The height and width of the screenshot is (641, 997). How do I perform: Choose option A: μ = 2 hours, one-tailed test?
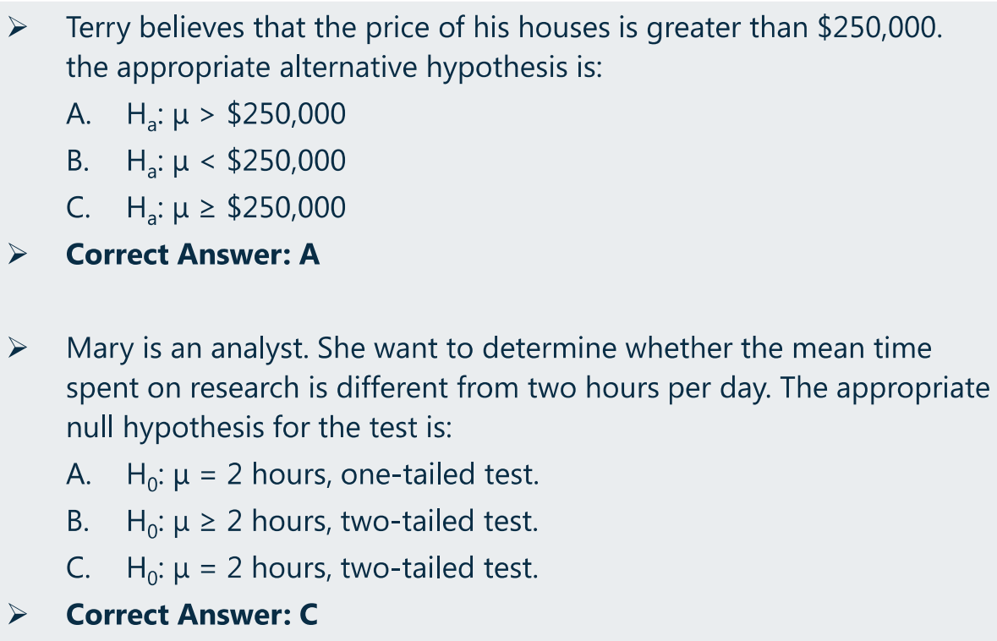303,475
